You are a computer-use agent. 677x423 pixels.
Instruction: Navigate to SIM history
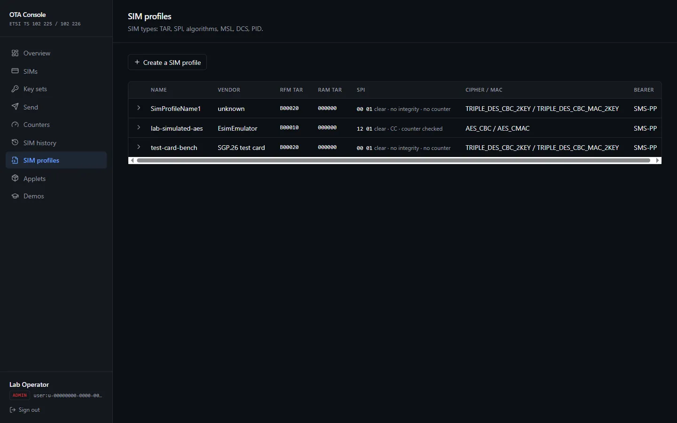point(56,142)
